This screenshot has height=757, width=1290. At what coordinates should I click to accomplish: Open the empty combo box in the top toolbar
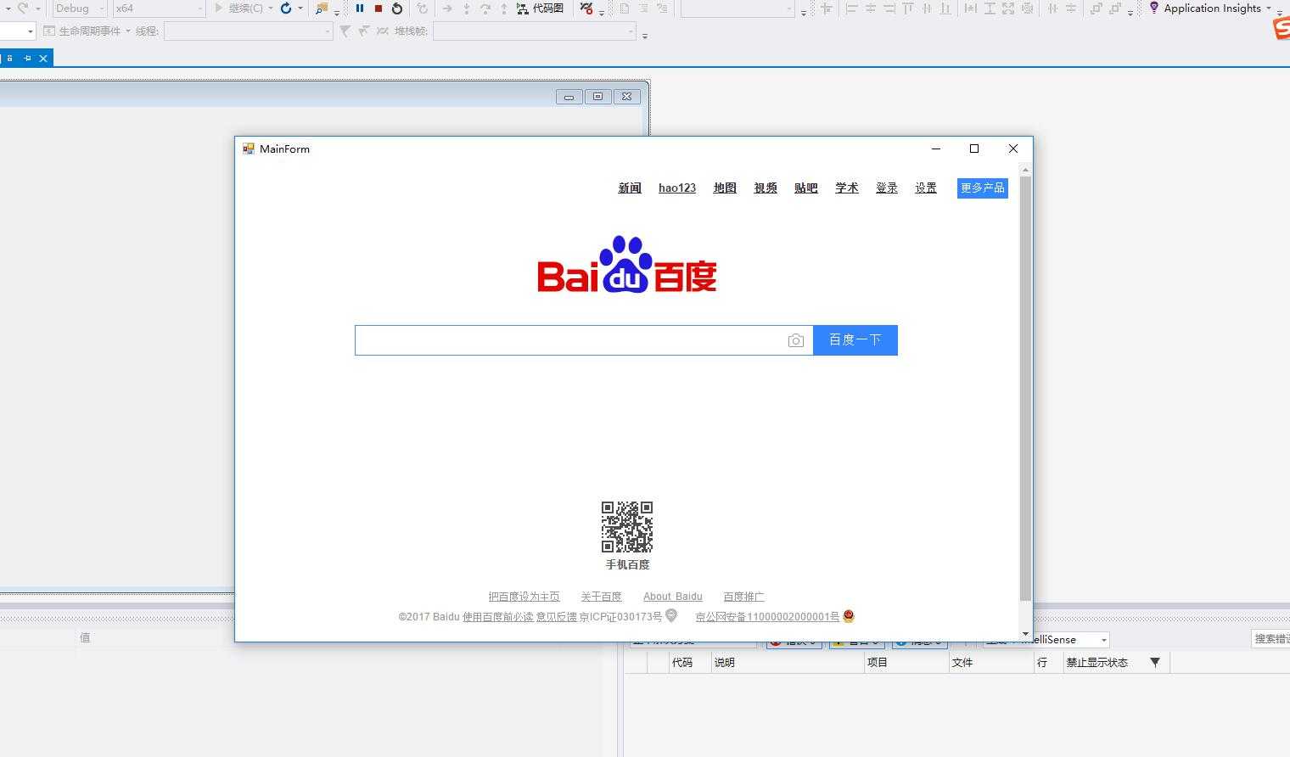738,8
